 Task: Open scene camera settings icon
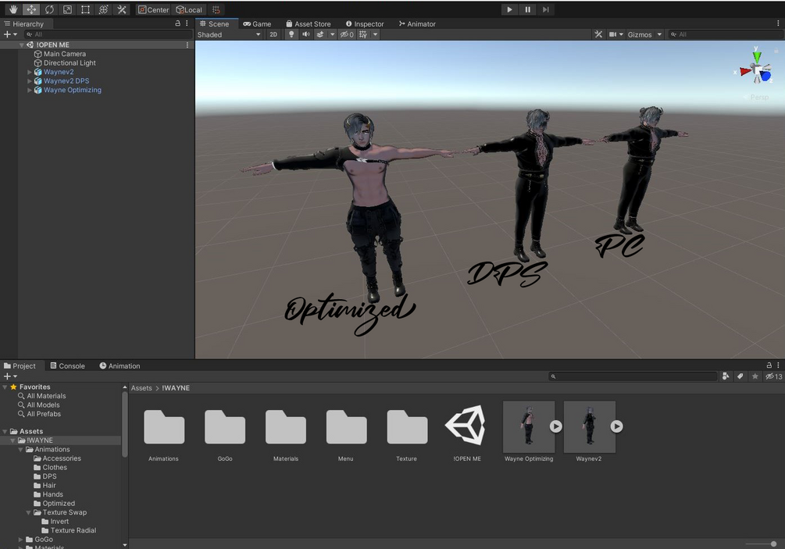613,34
